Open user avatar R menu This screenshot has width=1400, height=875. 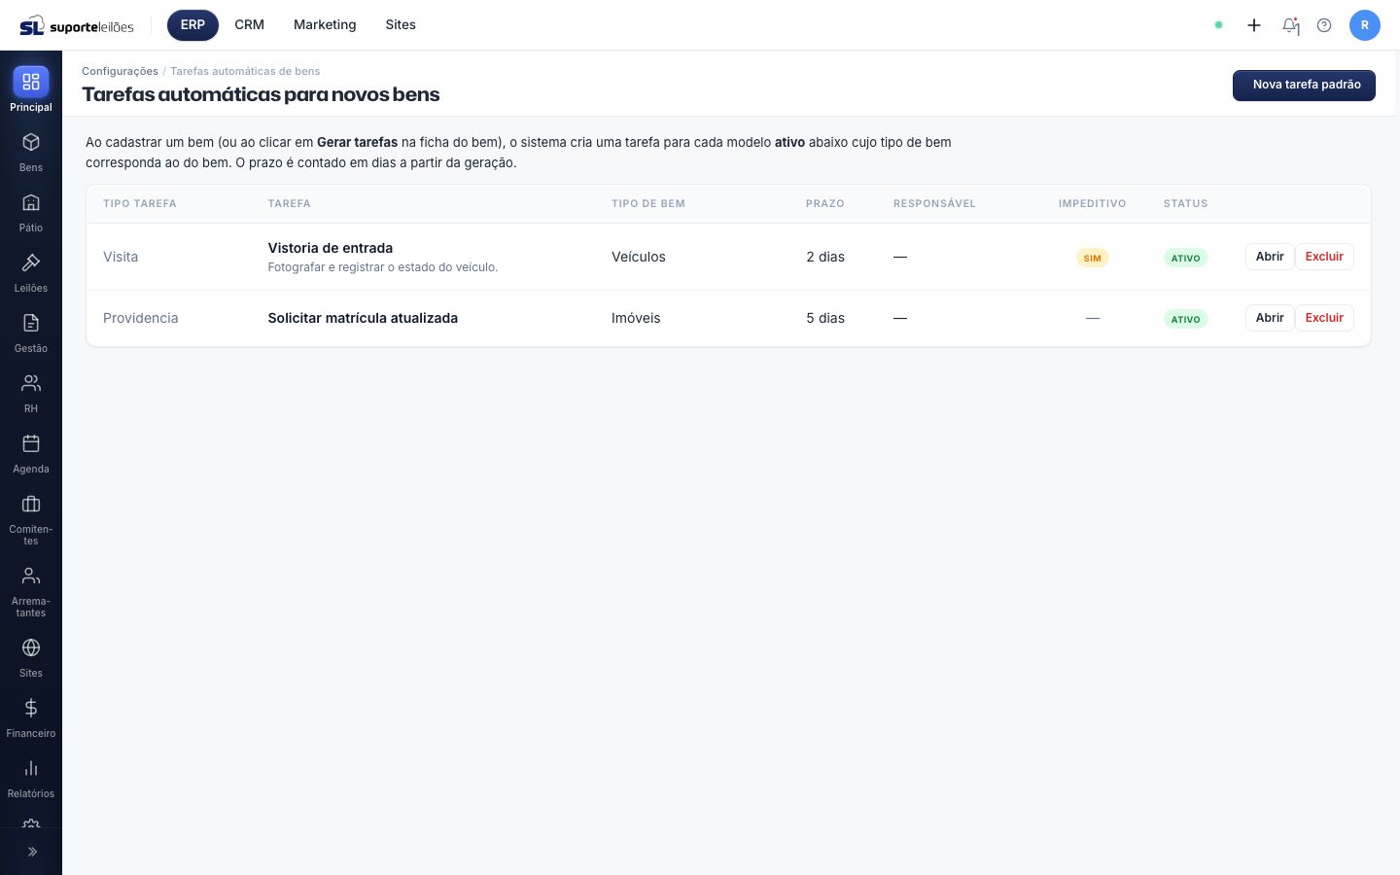(1365, 25)
